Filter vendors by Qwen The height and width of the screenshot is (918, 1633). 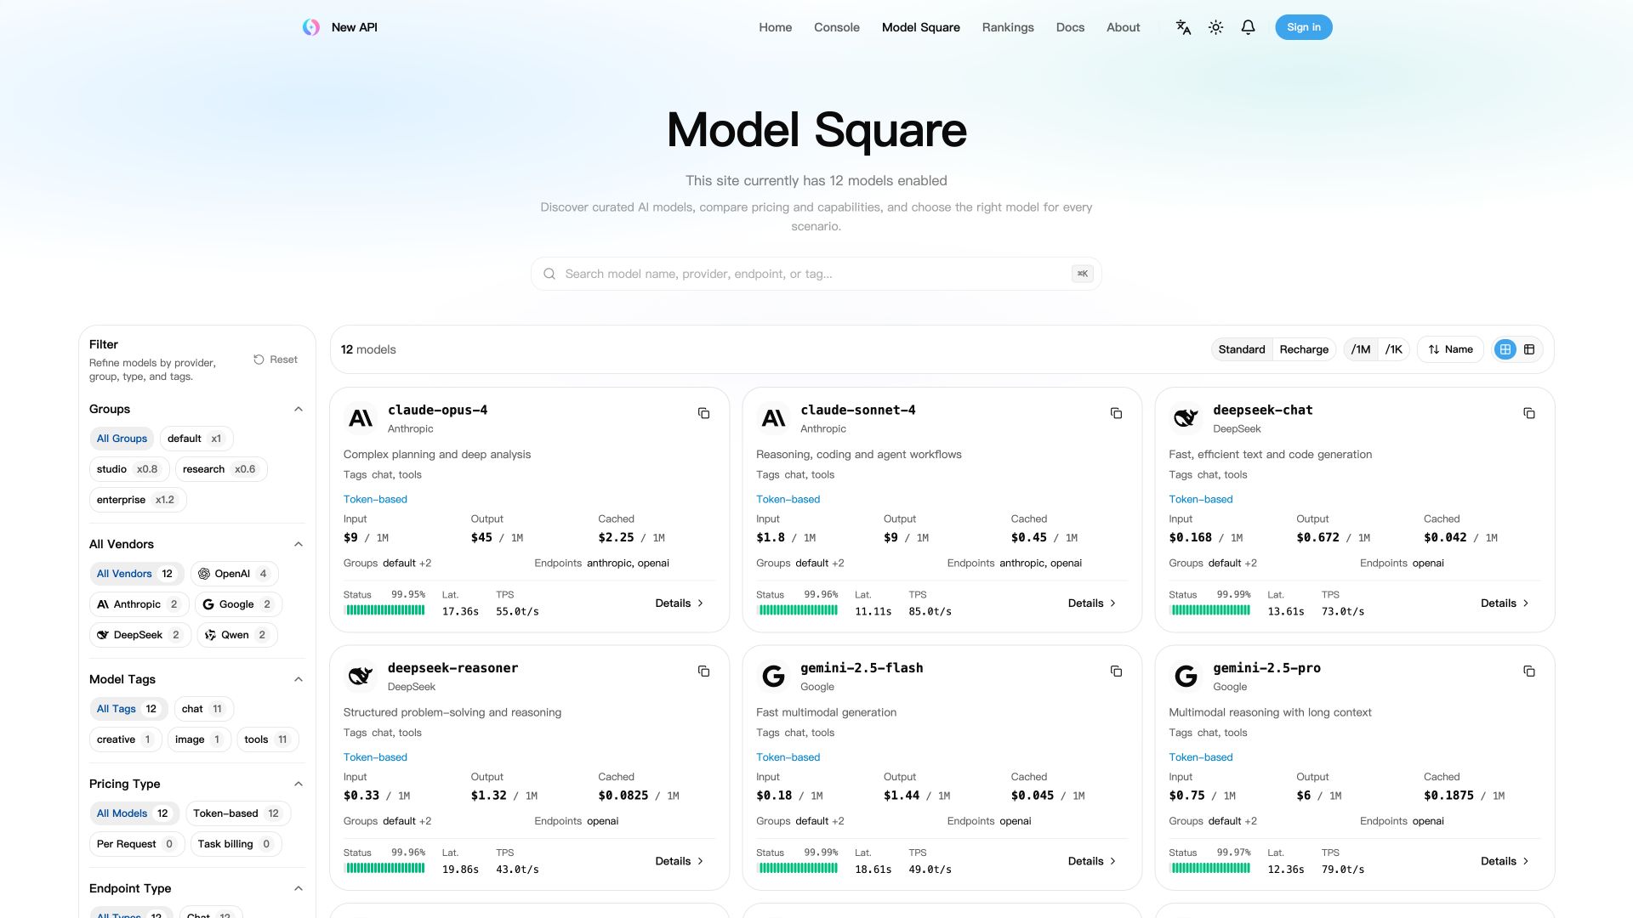236,635
